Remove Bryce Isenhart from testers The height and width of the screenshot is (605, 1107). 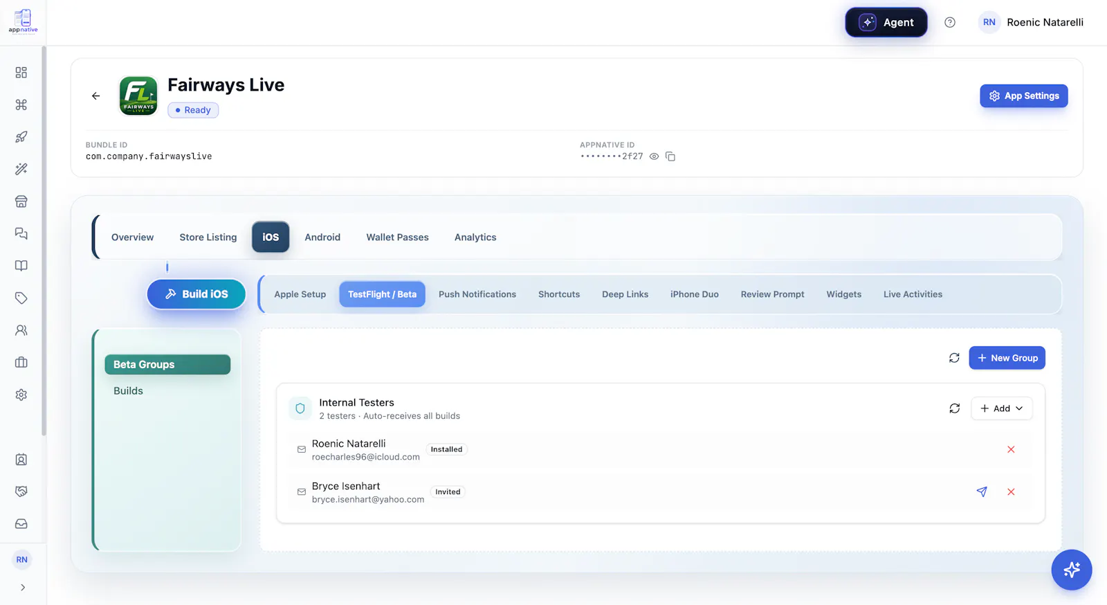pyautogui.click(x=1011, y=491)
